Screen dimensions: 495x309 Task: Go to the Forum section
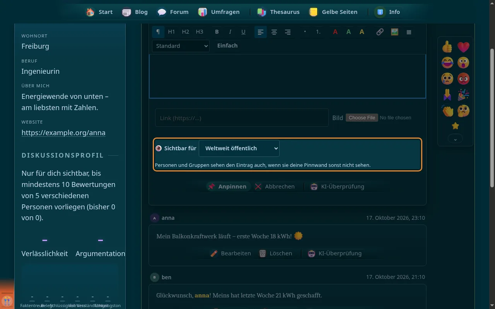[173, 12]
